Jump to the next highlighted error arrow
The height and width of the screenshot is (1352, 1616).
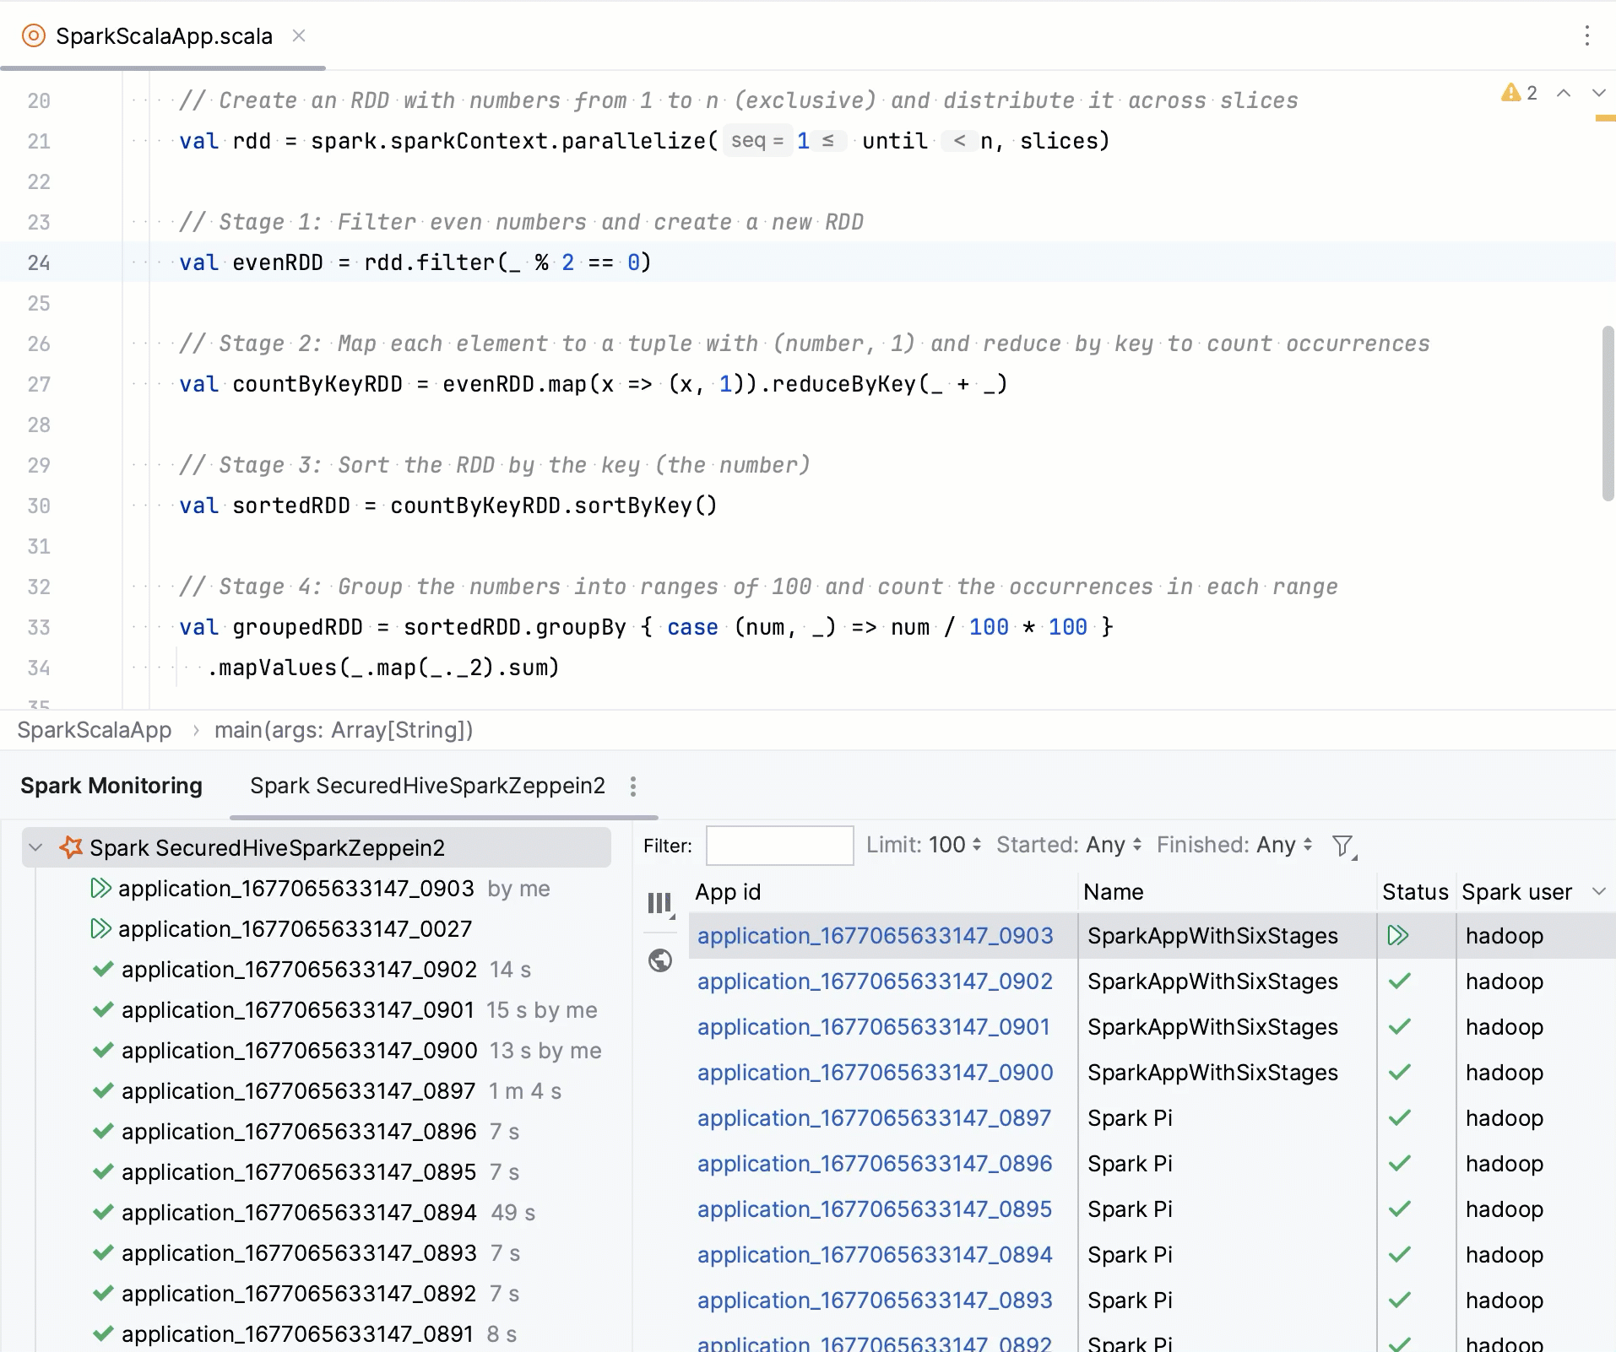pyautogui.click(x=1599, y=93)
